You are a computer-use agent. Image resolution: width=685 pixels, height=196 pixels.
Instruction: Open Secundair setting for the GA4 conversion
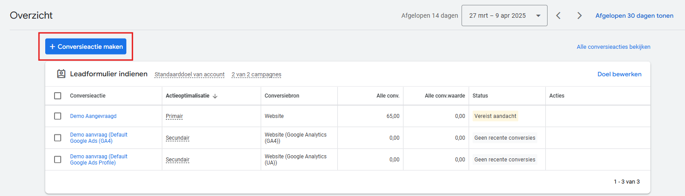point(177,138)
